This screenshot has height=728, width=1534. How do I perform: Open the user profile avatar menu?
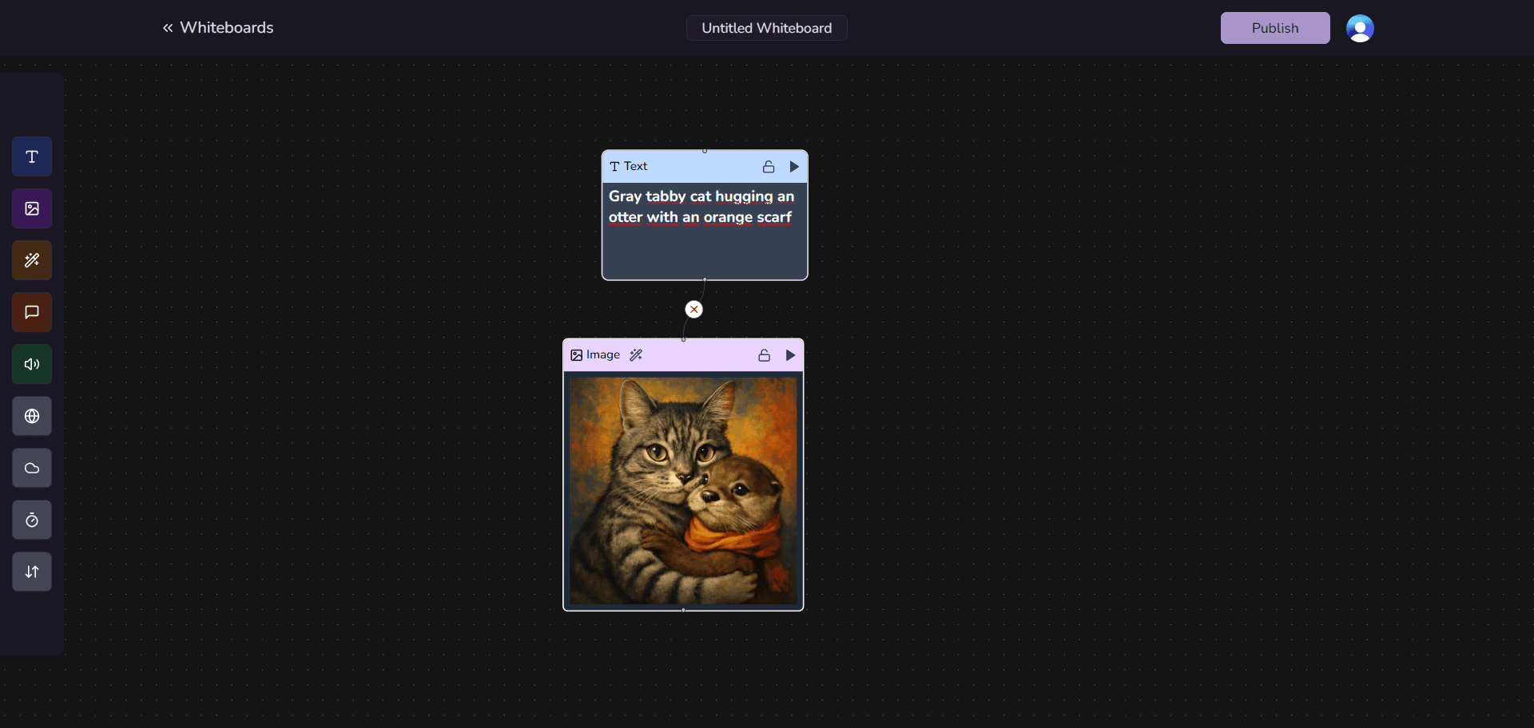pyautogui.click(x=1359, y=28)
